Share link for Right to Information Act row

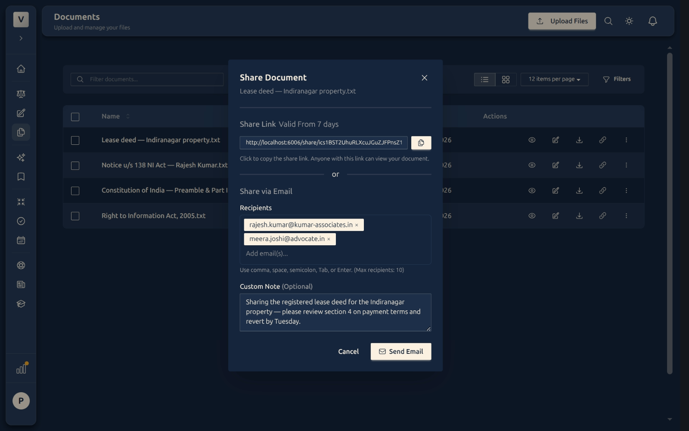point(602,215)
